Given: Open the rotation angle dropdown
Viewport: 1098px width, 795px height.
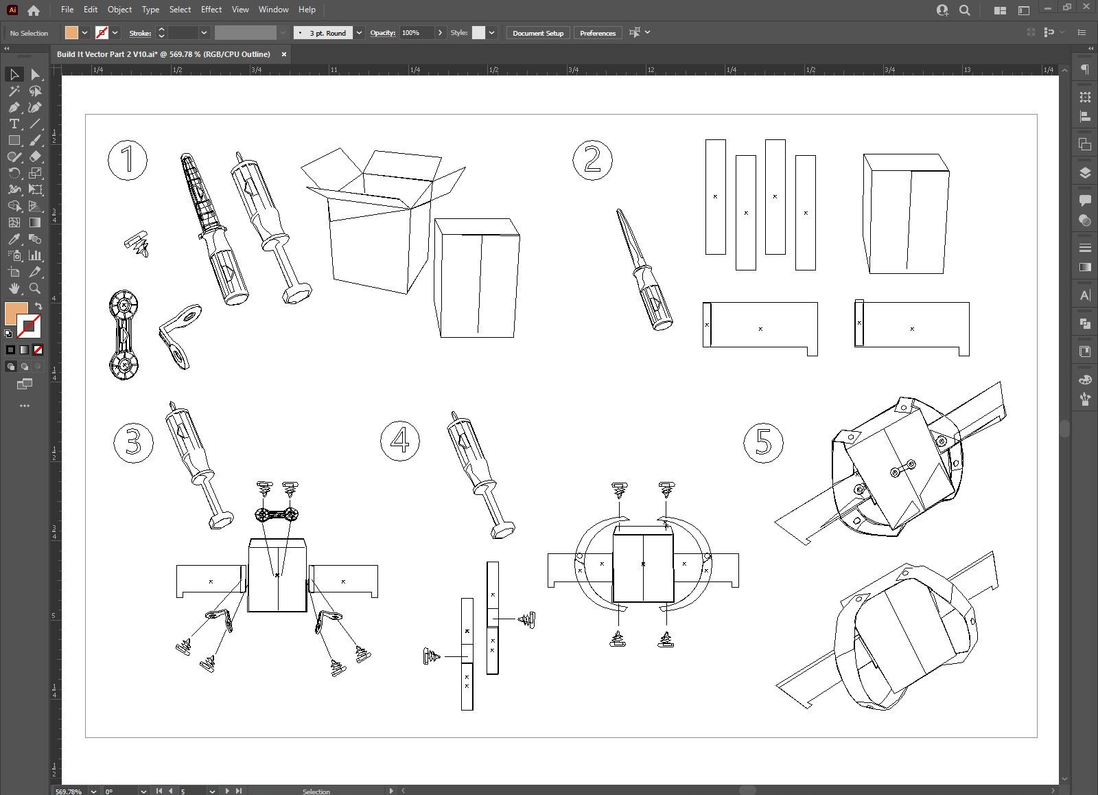Looking at the screenshot, I should (143, 791).
